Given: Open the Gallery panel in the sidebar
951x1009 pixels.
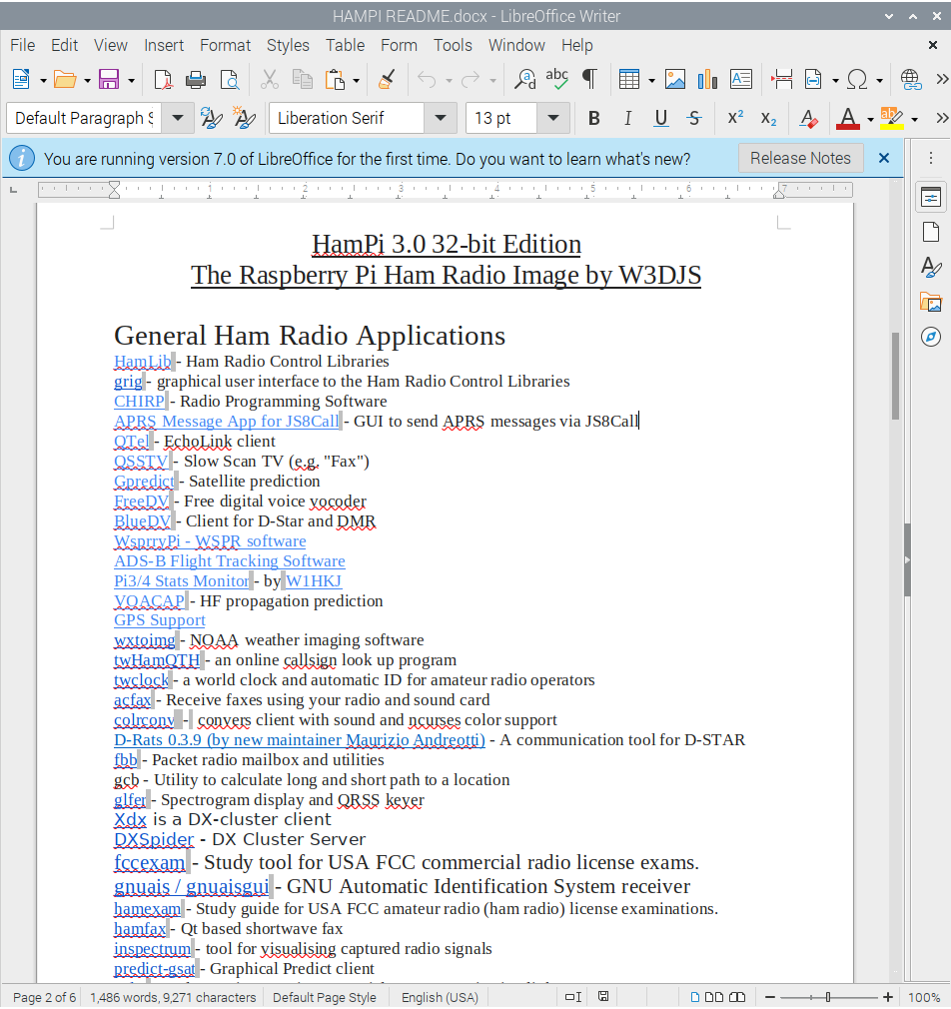Looking at the screenshot, I should click(x=930, y=302).
